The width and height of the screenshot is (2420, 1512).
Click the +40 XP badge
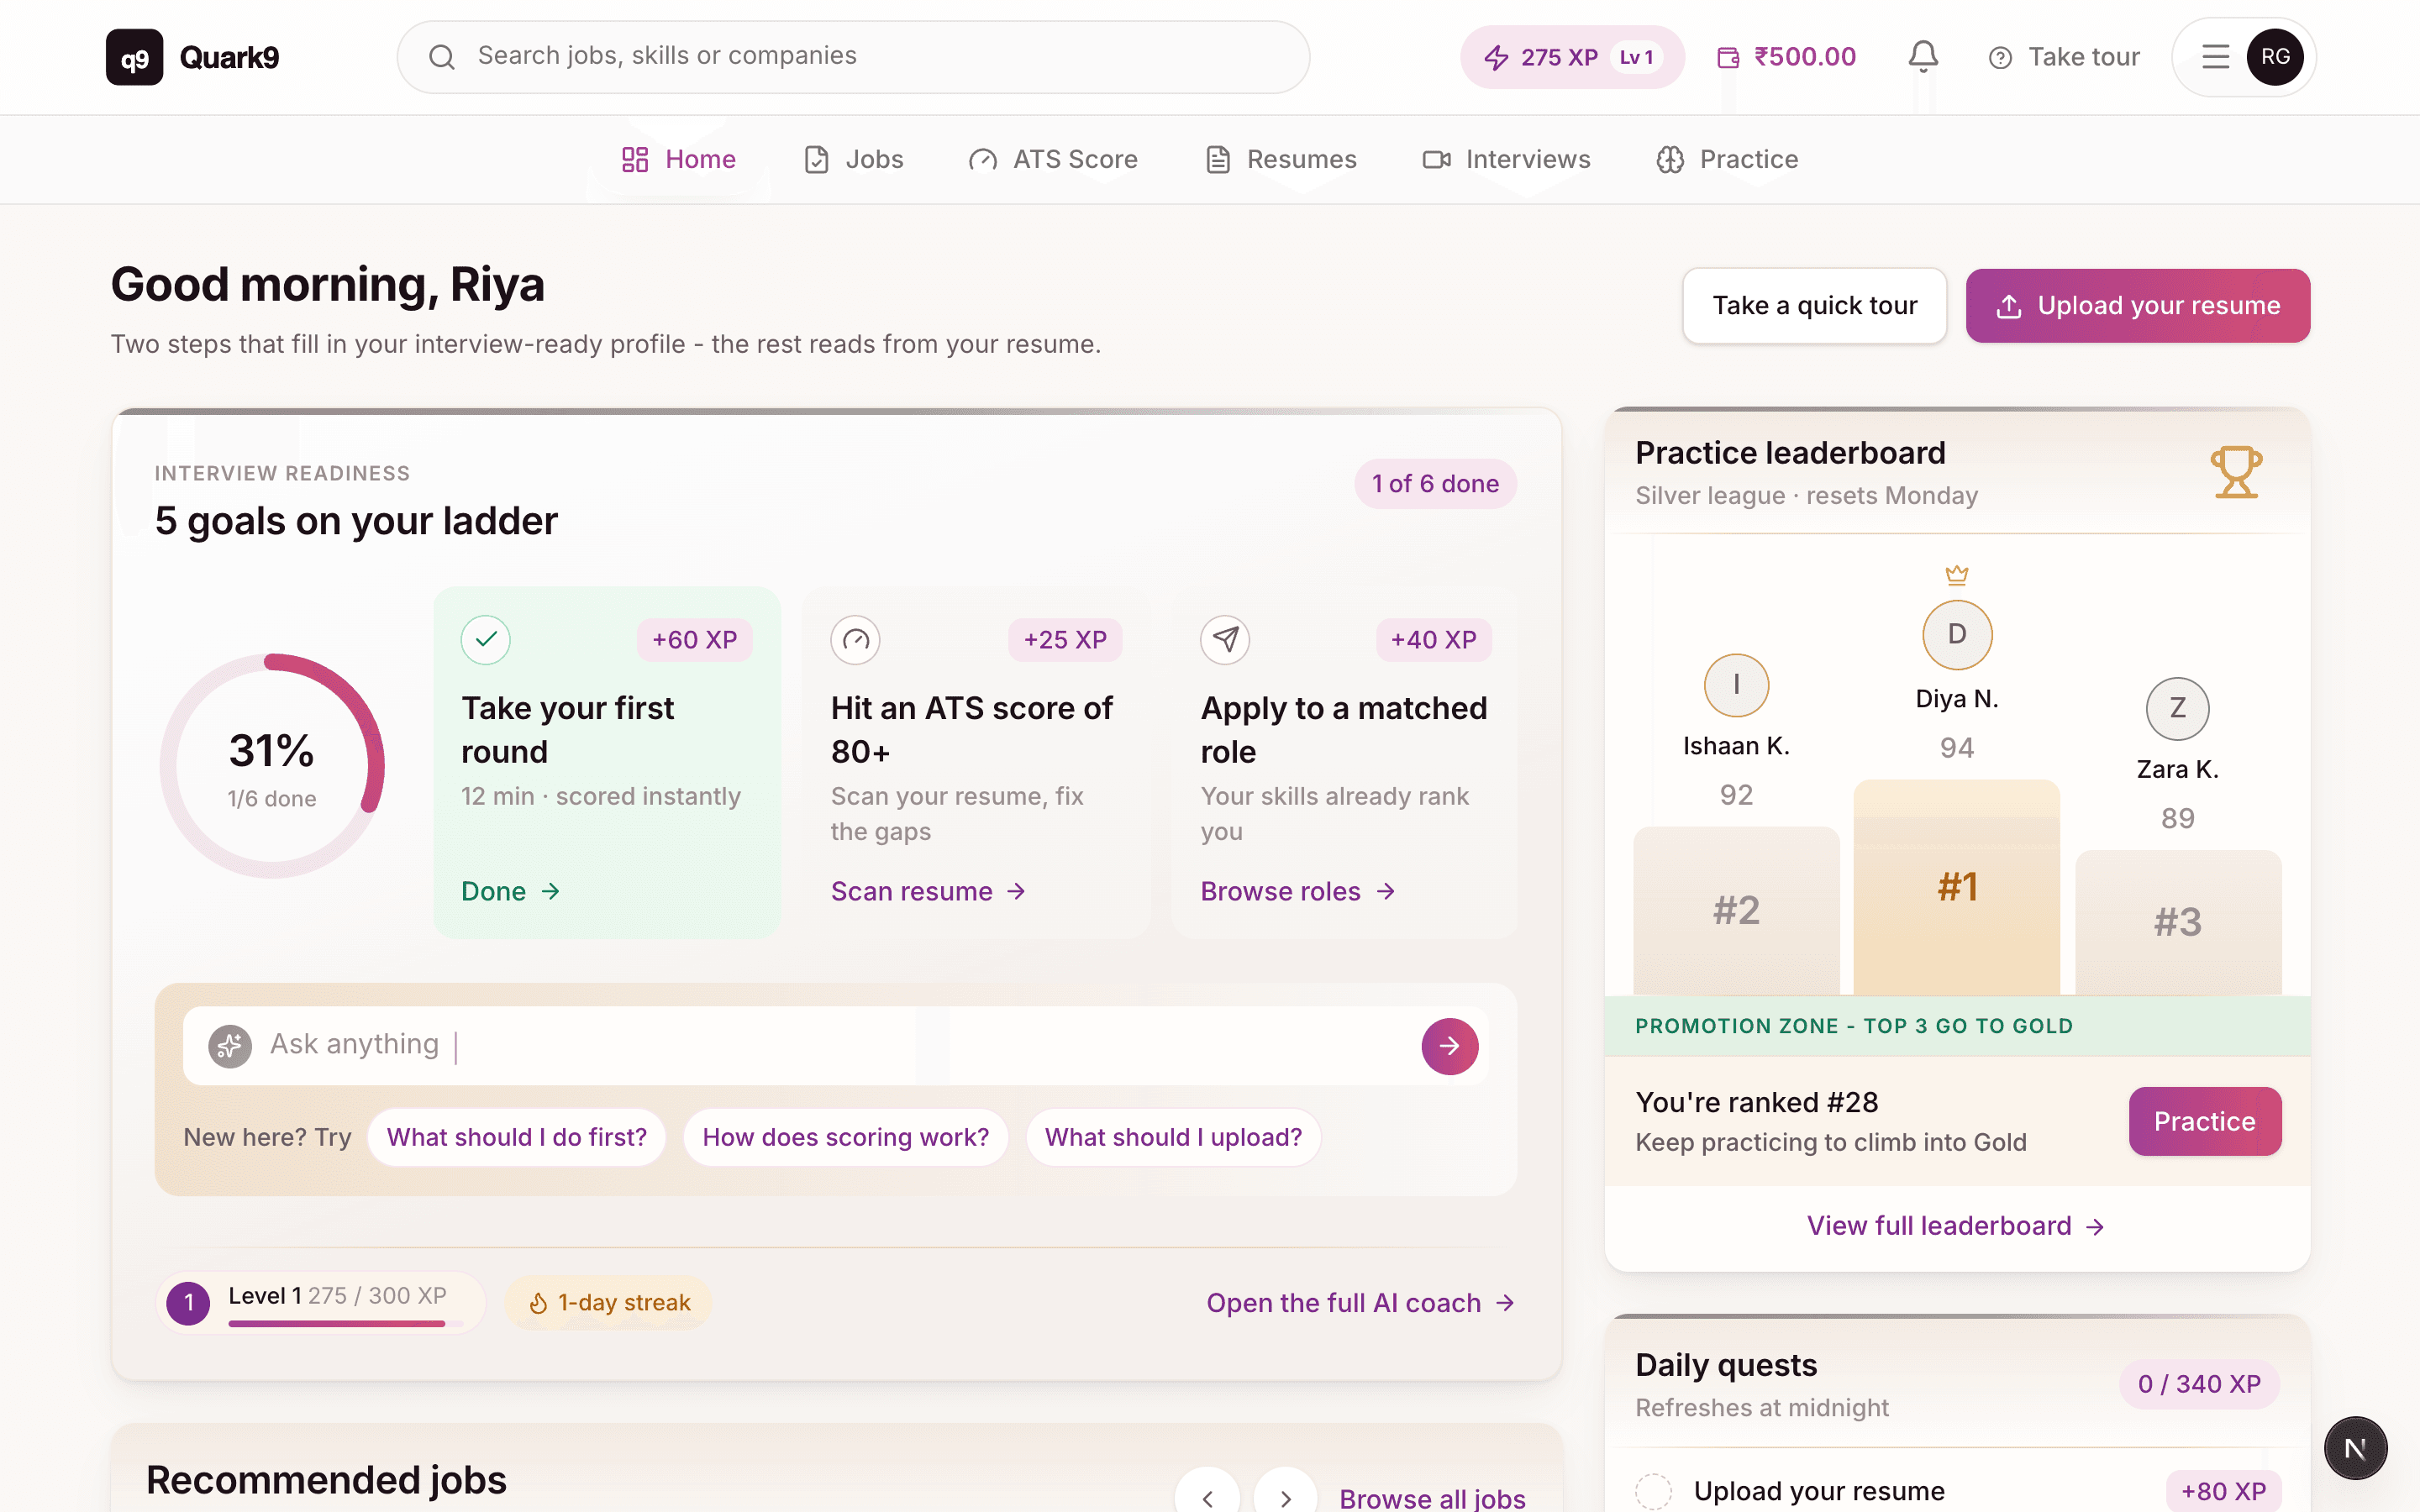(x=1433, y=640)
